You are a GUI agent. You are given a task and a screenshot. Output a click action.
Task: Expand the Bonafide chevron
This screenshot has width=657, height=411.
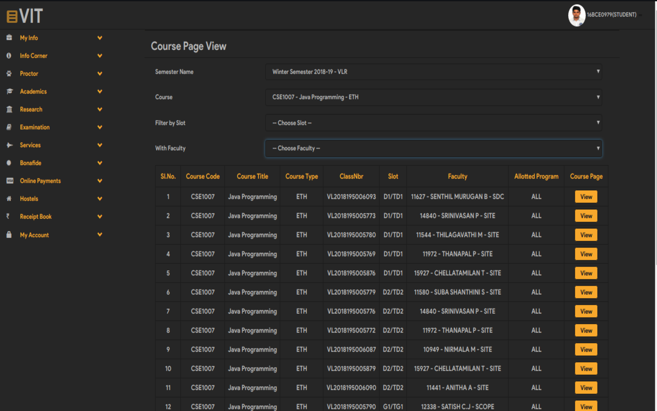(100, 163)
